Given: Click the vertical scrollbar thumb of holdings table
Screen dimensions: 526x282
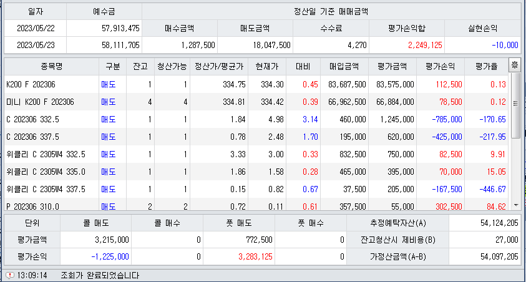Looking at the screenshot, I should [516, 105].
